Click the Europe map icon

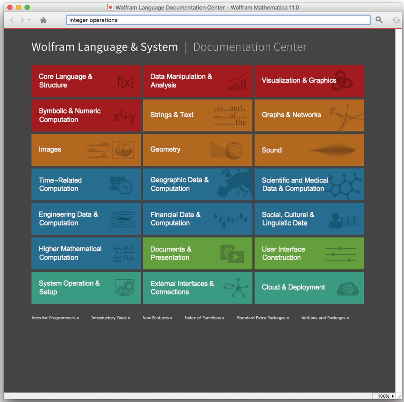click(235, 183)
